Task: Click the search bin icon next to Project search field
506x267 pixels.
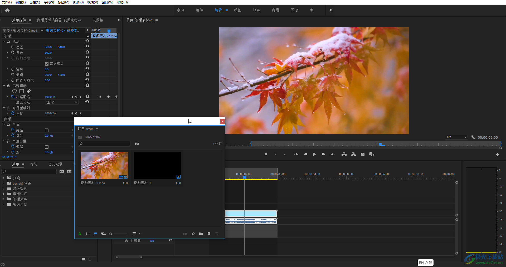Action: 137,144
